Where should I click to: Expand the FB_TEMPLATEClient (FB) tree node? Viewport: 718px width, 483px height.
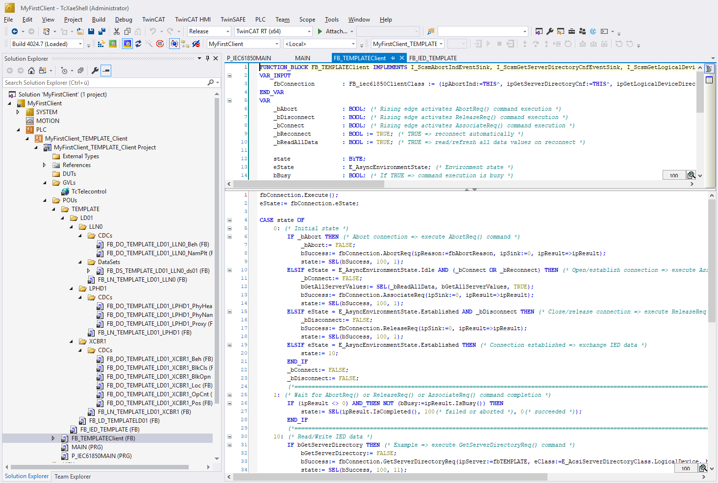[x=53, y=438]
